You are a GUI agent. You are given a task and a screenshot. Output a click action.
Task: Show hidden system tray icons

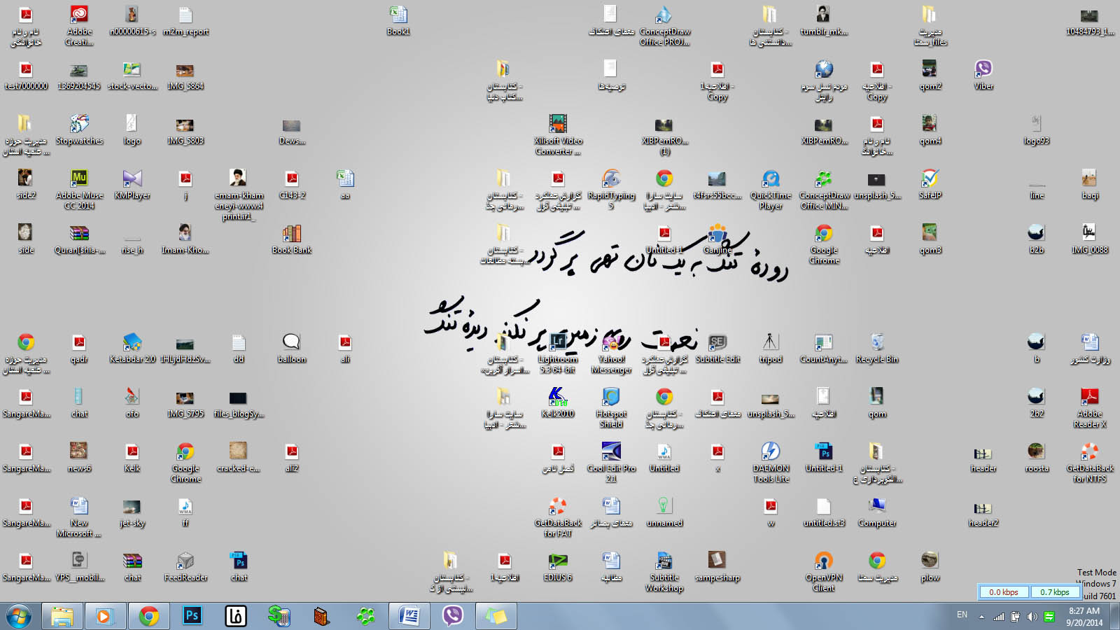[981, 617]
